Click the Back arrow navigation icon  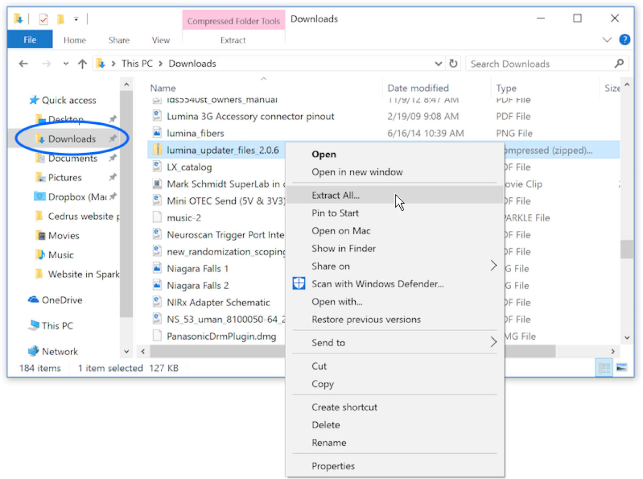(x=23, y=64)
